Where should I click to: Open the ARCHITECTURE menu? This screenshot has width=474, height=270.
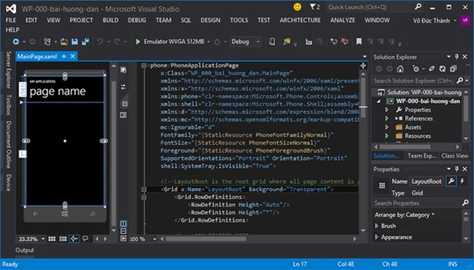[x=300, y=20]
